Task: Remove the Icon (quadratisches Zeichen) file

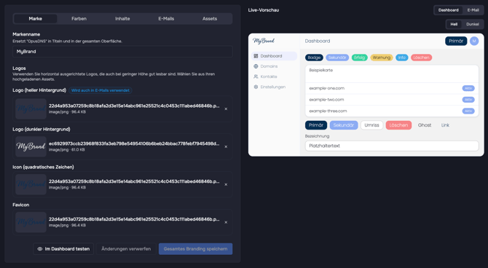Action: (226, 184)
